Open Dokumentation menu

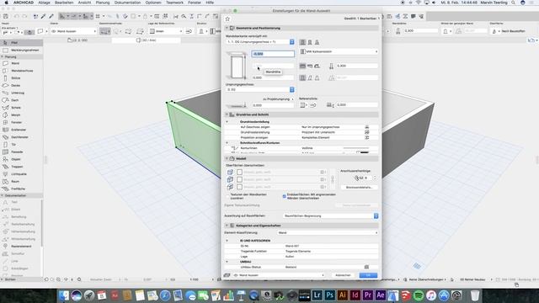127,3
